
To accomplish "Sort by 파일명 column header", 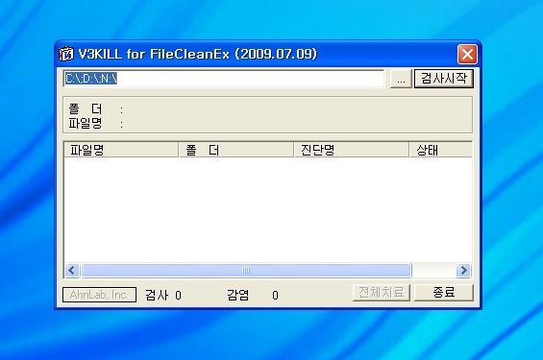I will coord(121,150).
